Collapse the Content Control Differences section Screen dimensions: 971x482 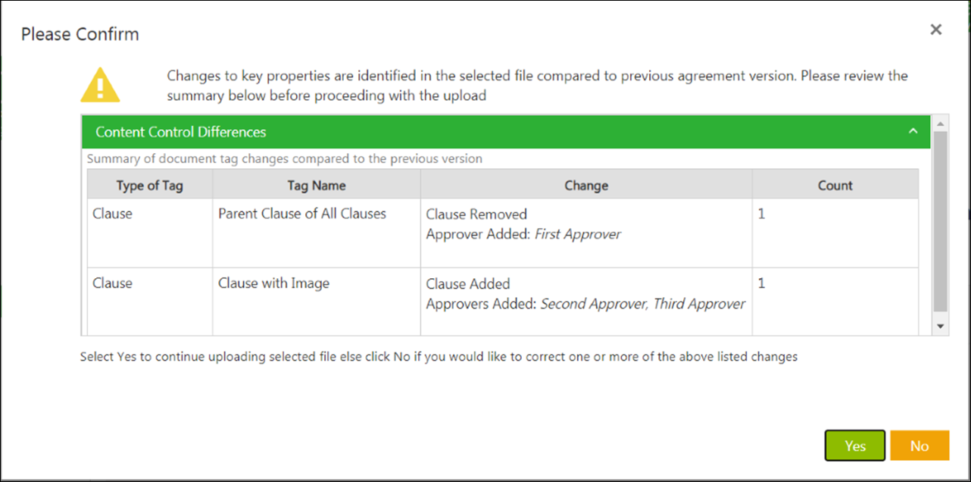coord(913,131)
